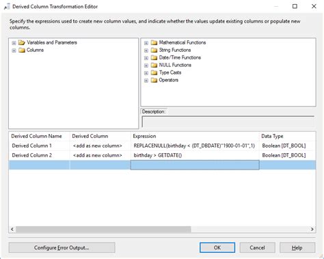This screenshot has height=259, width=324.
Task: Expand the String Functions node
Action: click(146, 51)
